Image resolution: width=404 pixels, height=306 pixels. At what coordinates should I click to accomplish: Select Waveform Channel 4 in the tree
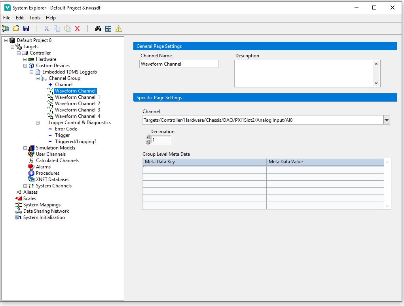tap(77, 116)
